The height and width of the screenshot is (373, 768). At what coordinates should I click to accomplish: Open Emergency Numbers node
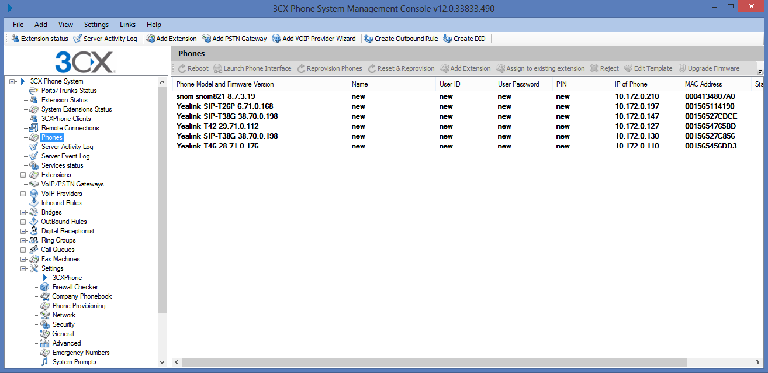81,353
